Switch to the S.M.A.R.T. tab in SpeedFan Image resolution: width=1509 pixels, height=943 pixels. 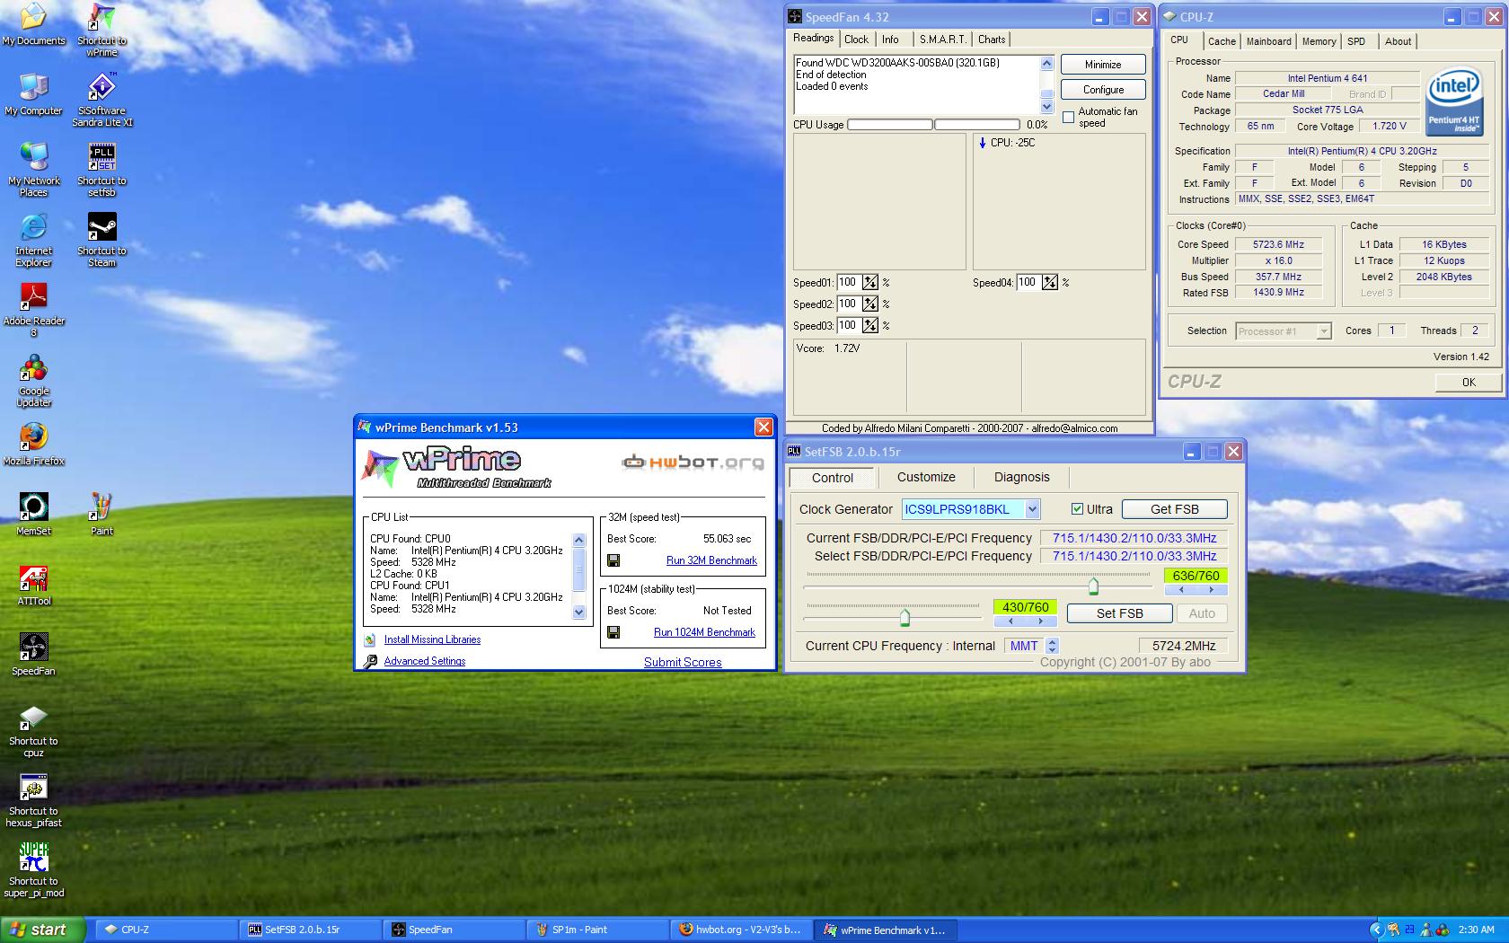943,40
